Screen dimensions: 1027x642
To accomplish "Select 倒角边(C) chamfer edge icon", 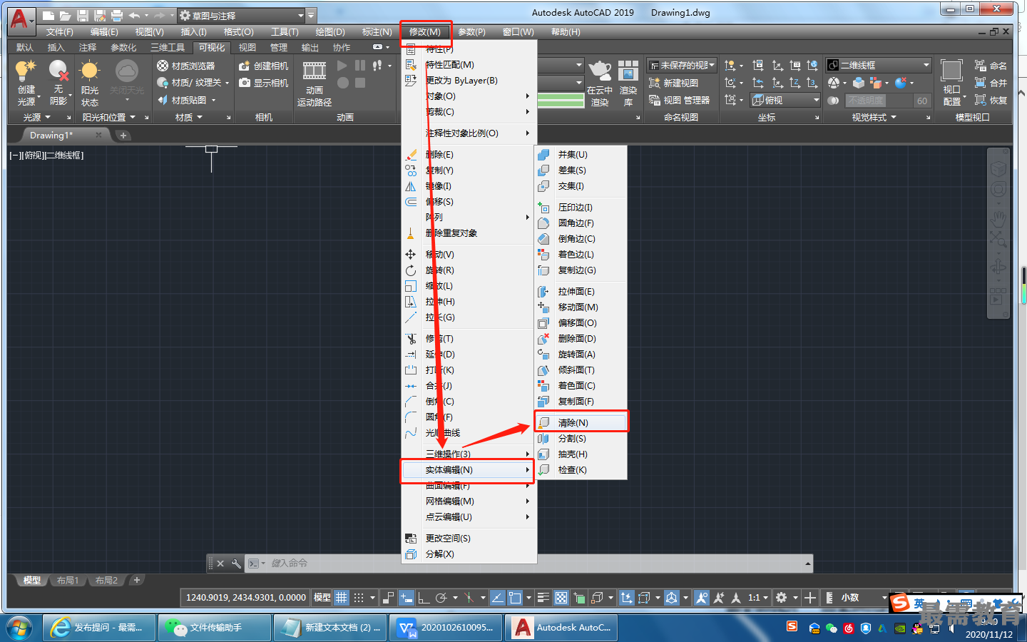I will click(543, 238).
